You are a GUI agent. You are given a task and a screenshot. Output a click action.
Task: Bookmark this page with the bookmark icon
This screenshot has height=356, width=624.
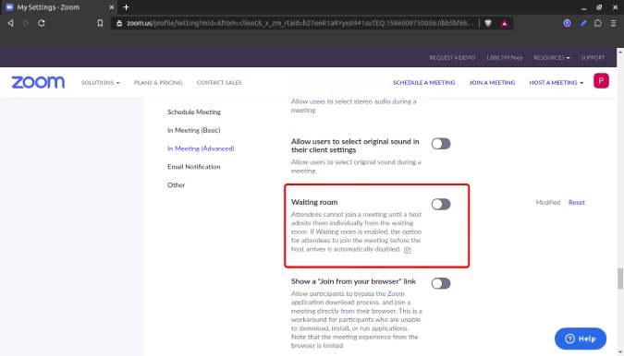point(100,23)
